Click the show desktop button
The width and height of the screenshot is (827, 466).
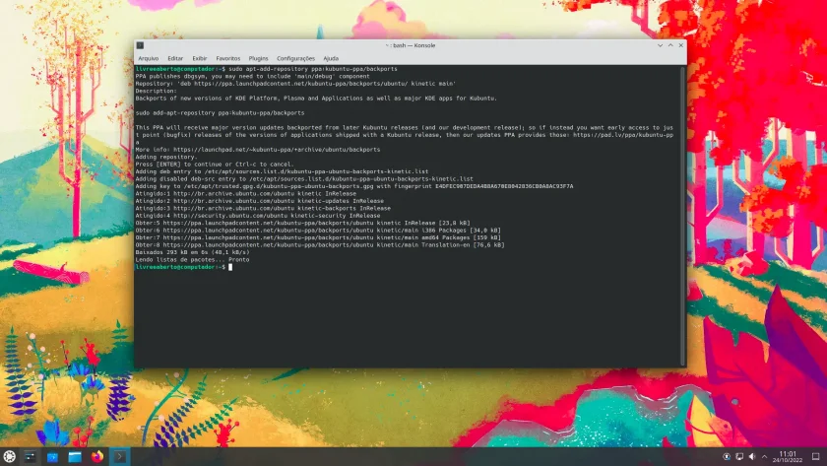coord(815,456)
